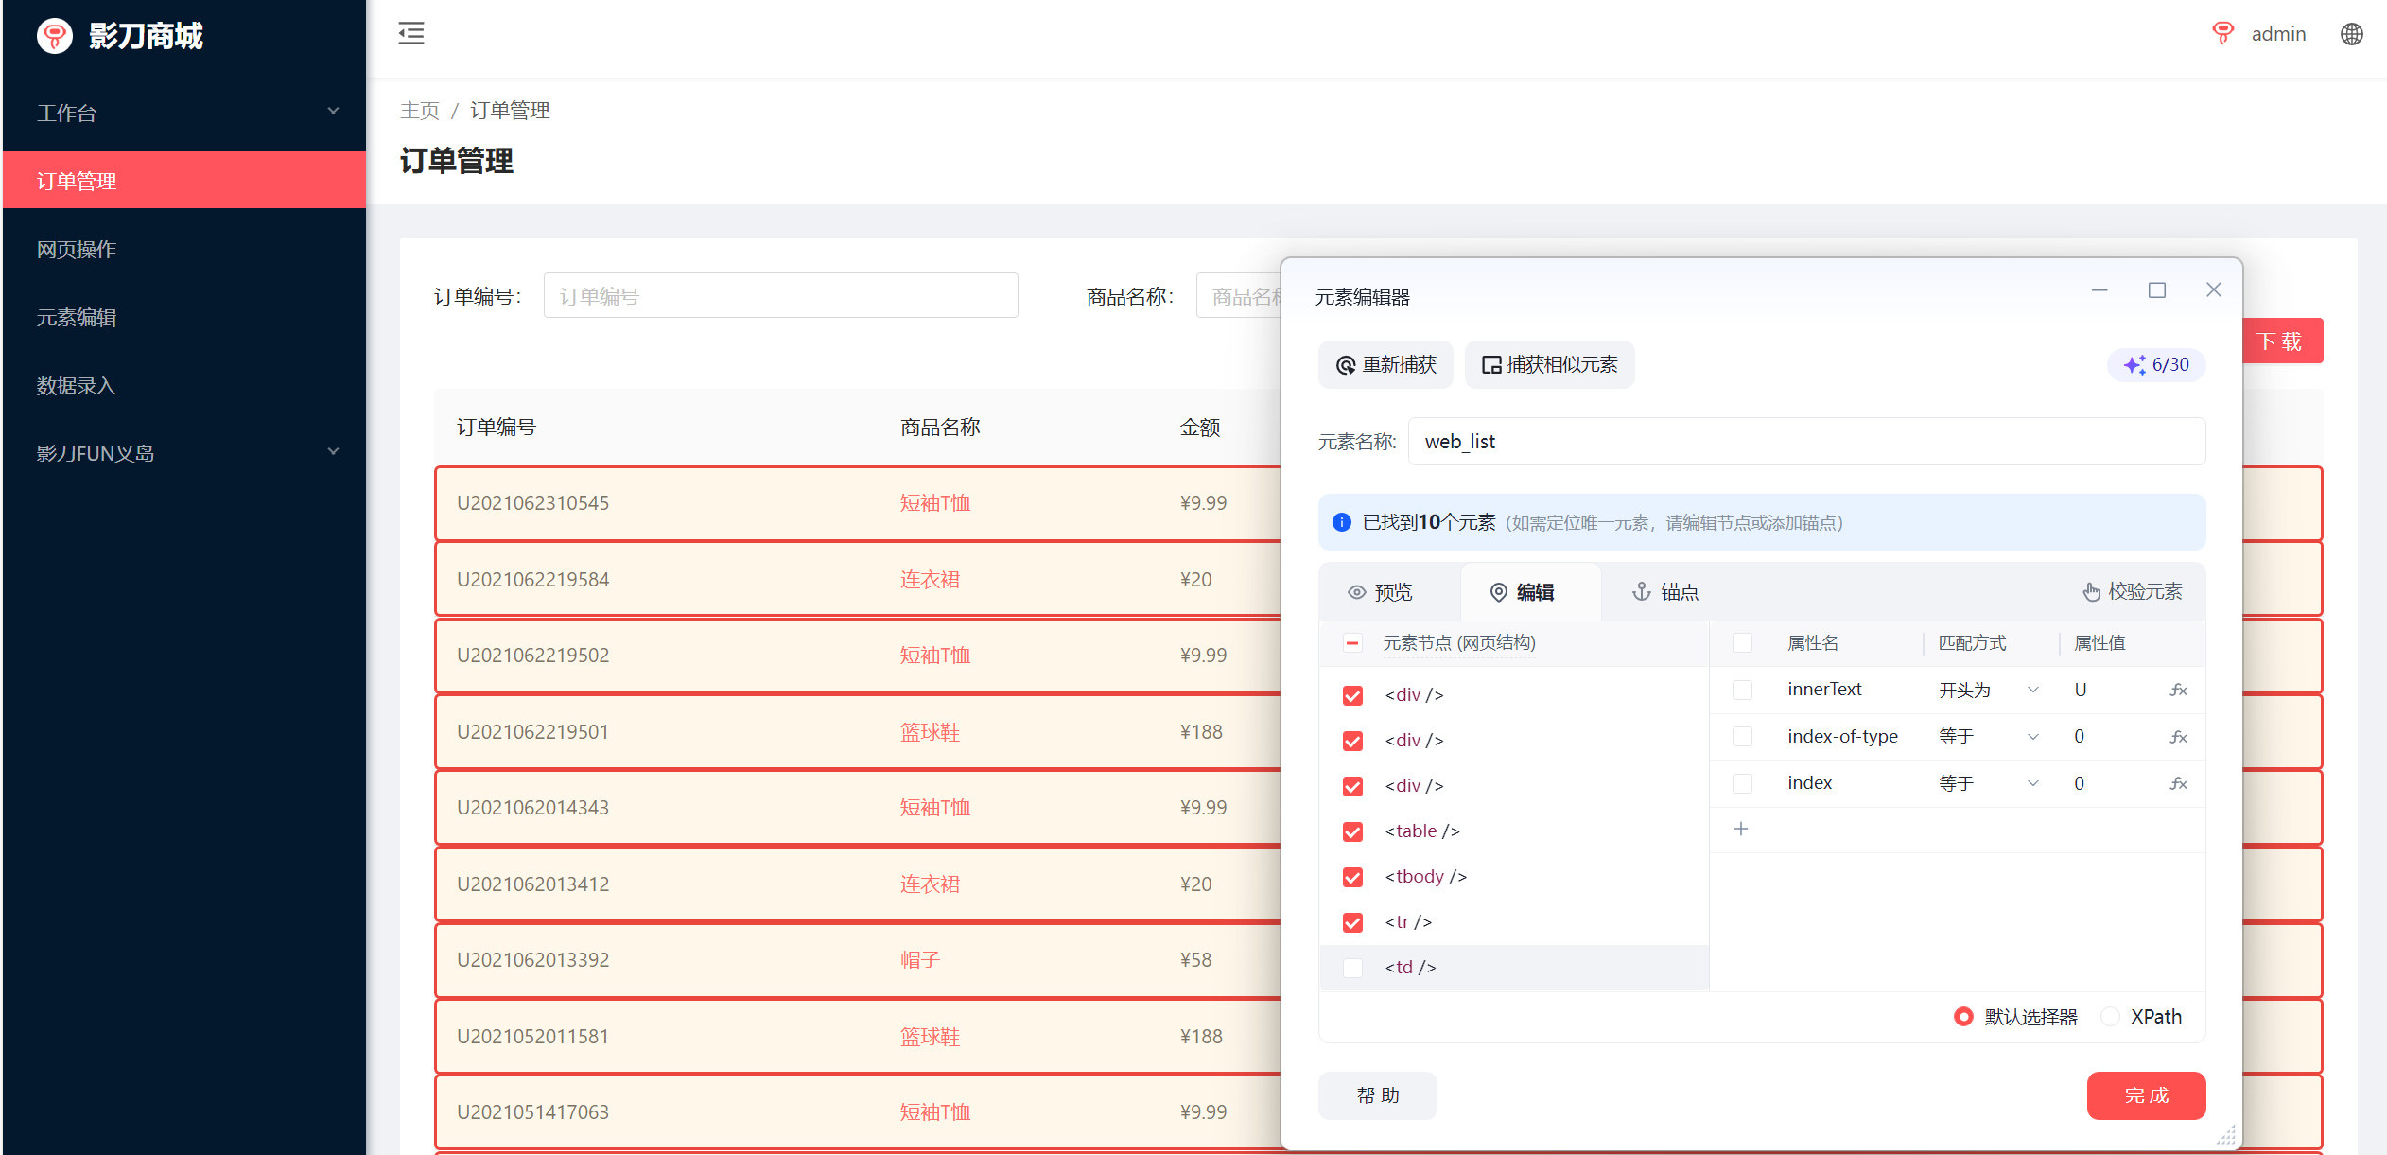Open 网页操作 in the sidebar
Screen dimensions: 2387x1155
pos(184,249)
